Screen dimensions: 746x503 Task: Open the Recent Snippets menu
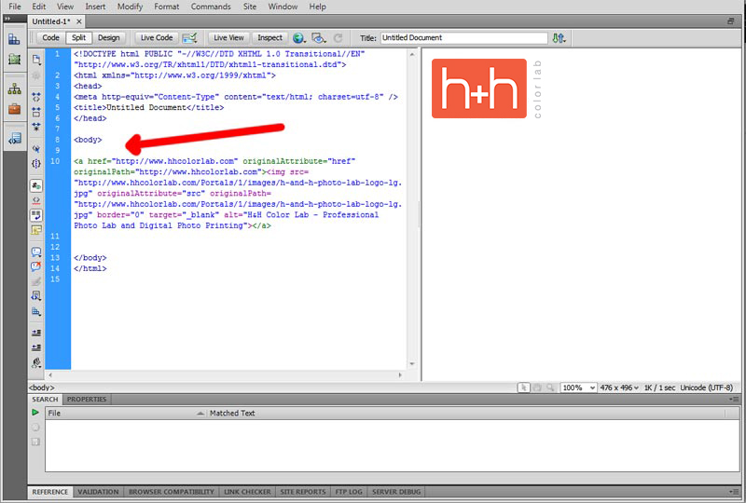[x=36, y=296]
